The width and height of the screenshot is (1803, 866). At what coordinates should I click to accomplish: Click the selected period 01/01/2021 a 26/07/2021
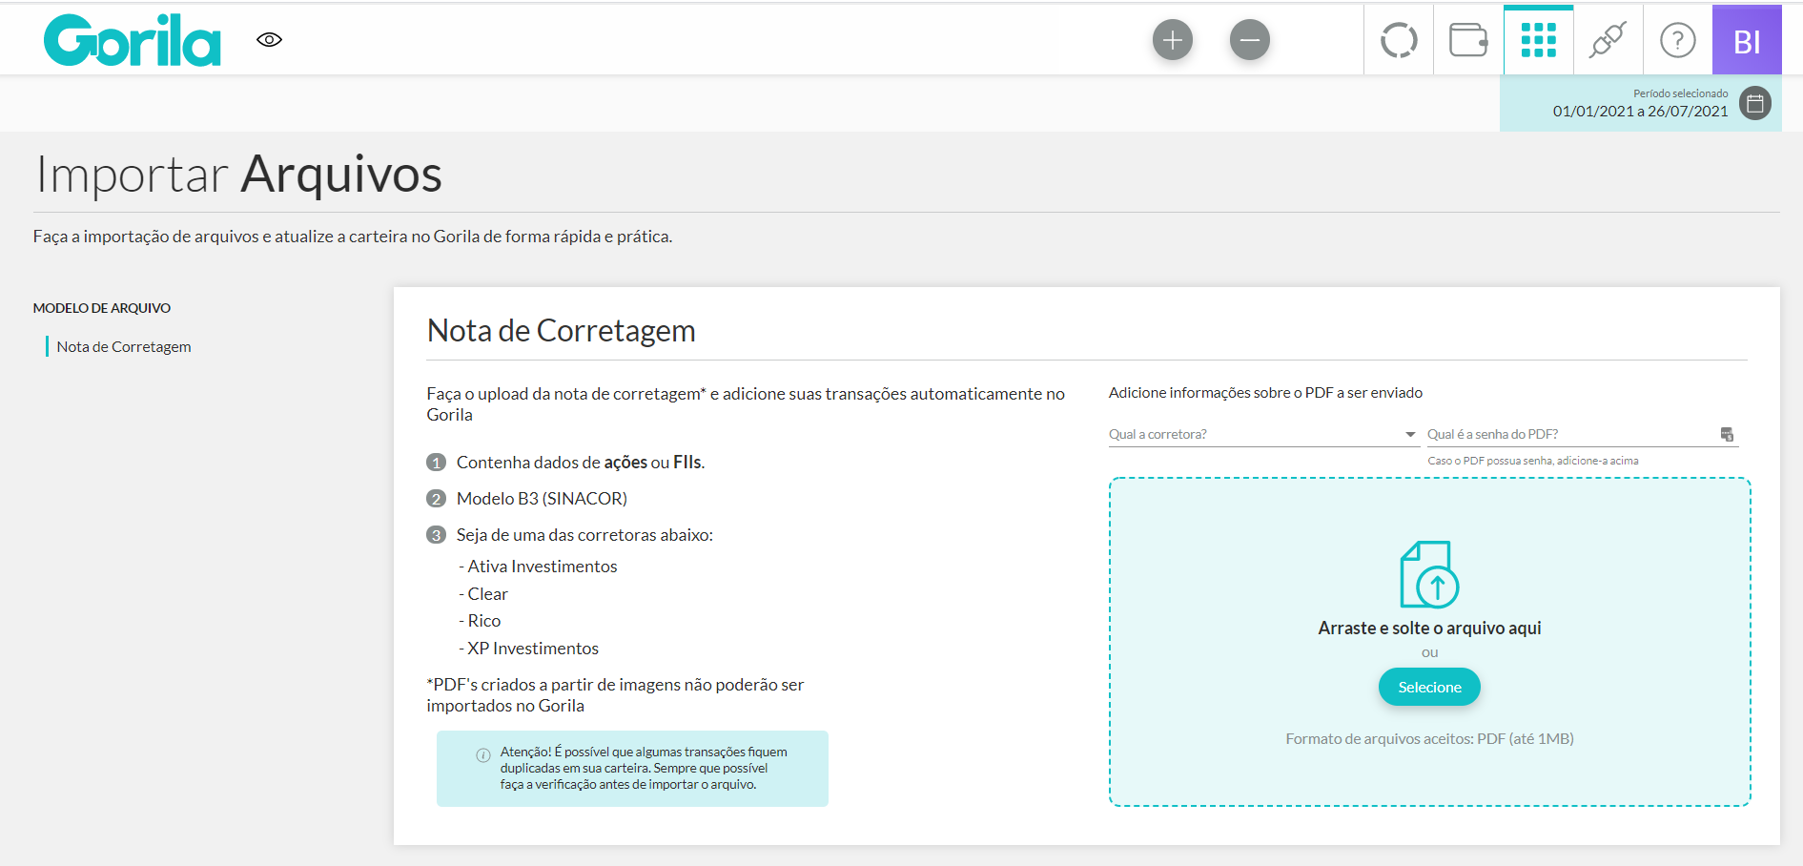tap(1640, 112)
